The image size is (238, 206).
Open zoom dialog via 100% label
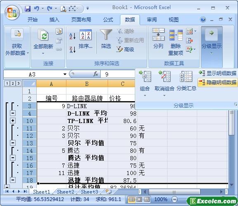[x=161, y=199]
